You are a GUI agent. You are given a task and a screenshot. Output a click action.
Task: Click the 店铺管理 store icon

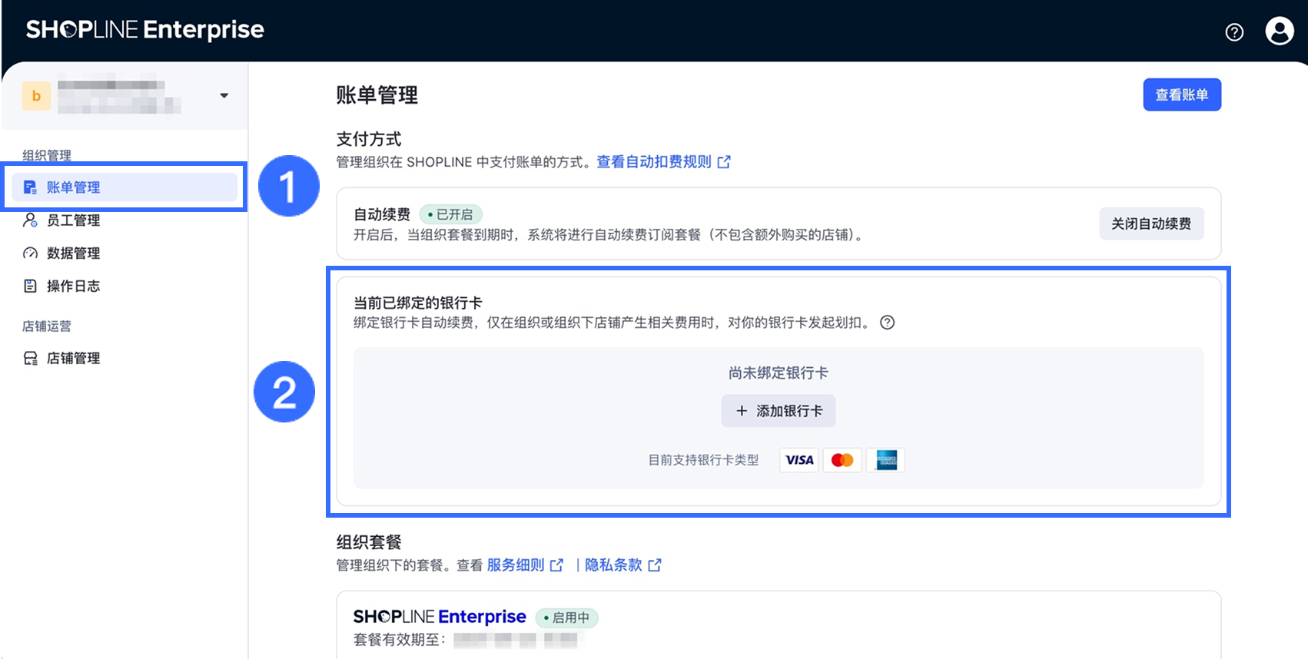30,359
